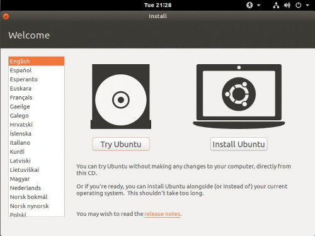Click the CD disc image above Try Ubuntu
This screenshot has width=315, height=236.
click(121, 96)
